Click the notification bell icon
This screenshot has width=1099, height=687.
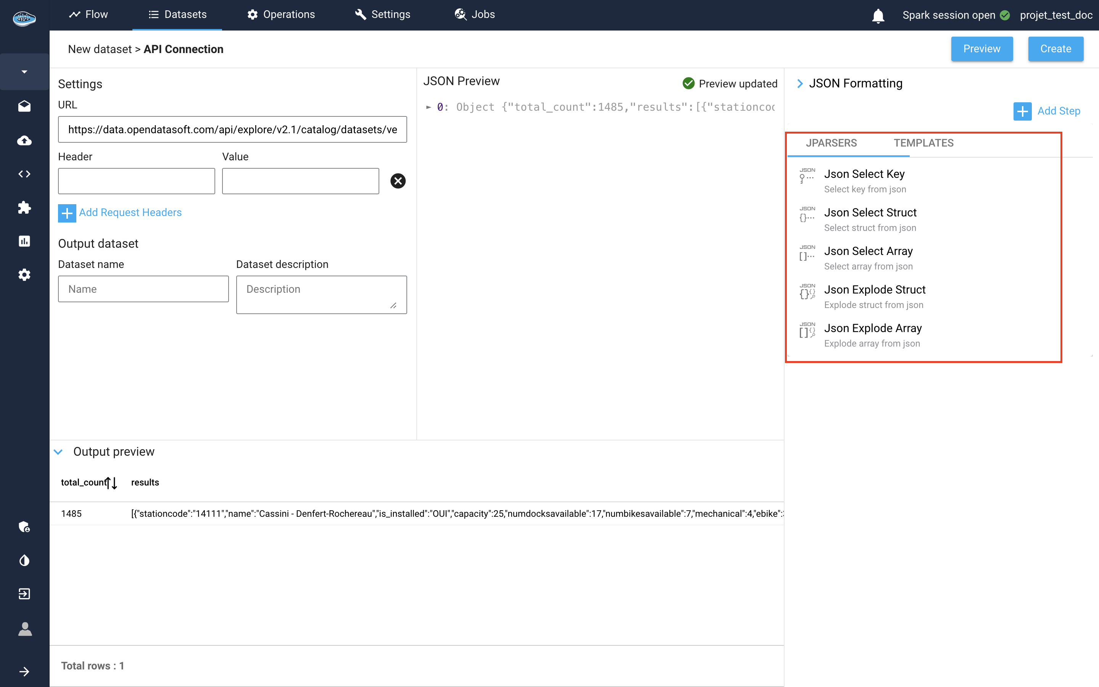coord(878,15)
